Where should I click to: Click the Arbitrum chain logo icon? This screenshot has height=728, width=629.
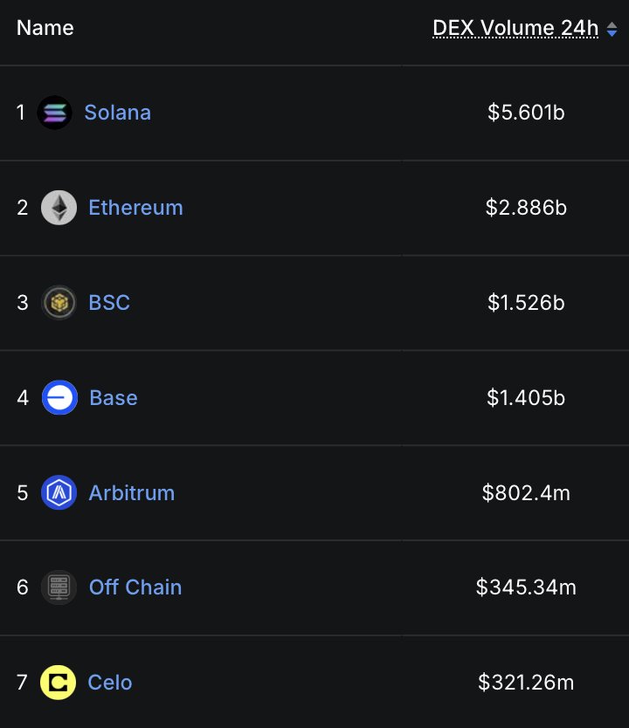pyautogui.click(x=59, y=493)
